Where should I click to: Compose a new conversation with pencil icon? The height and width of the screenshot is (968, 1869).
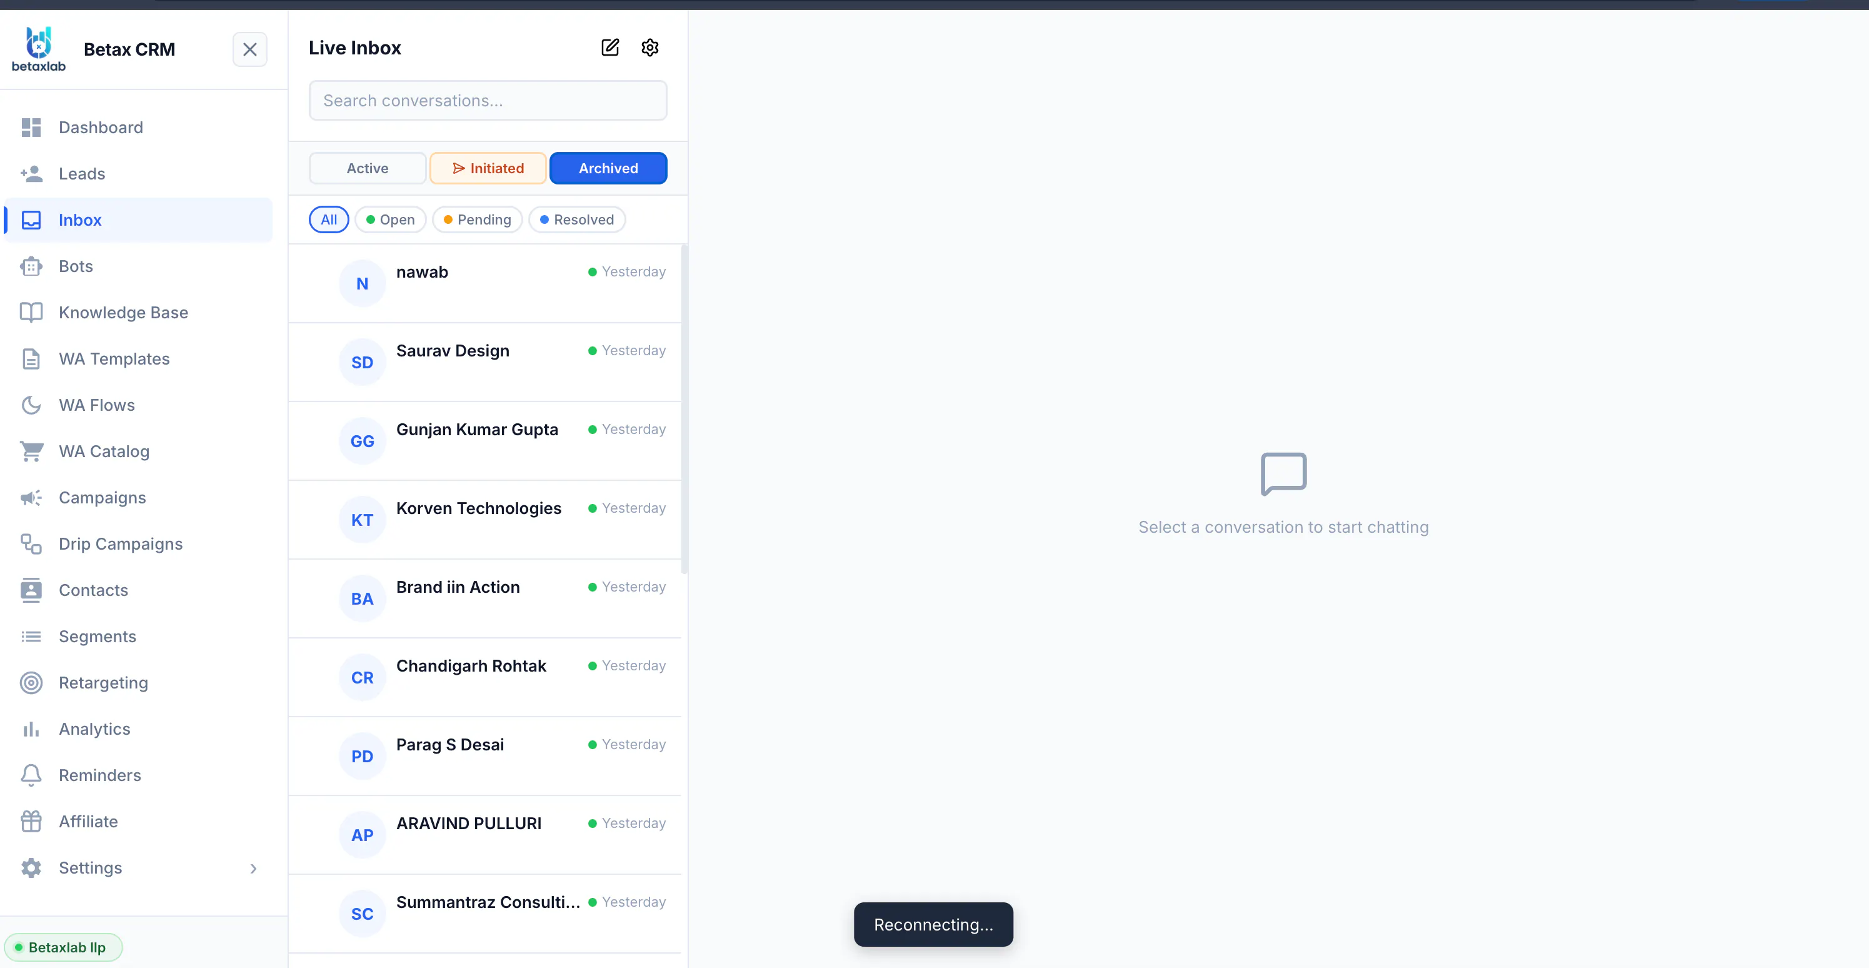tap(610, 48)
